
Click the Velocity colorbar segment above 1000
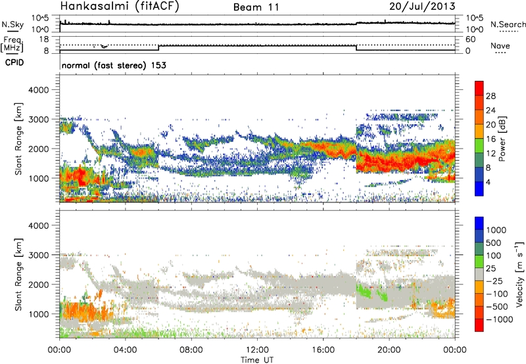click(479, 223)
